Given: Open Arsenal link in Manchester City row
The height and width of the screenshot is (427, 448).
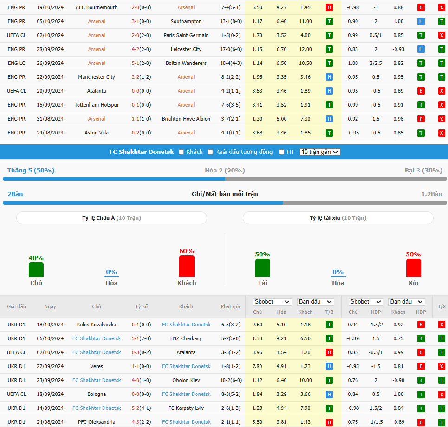Looking at the screenshot, I should point(186,77).
